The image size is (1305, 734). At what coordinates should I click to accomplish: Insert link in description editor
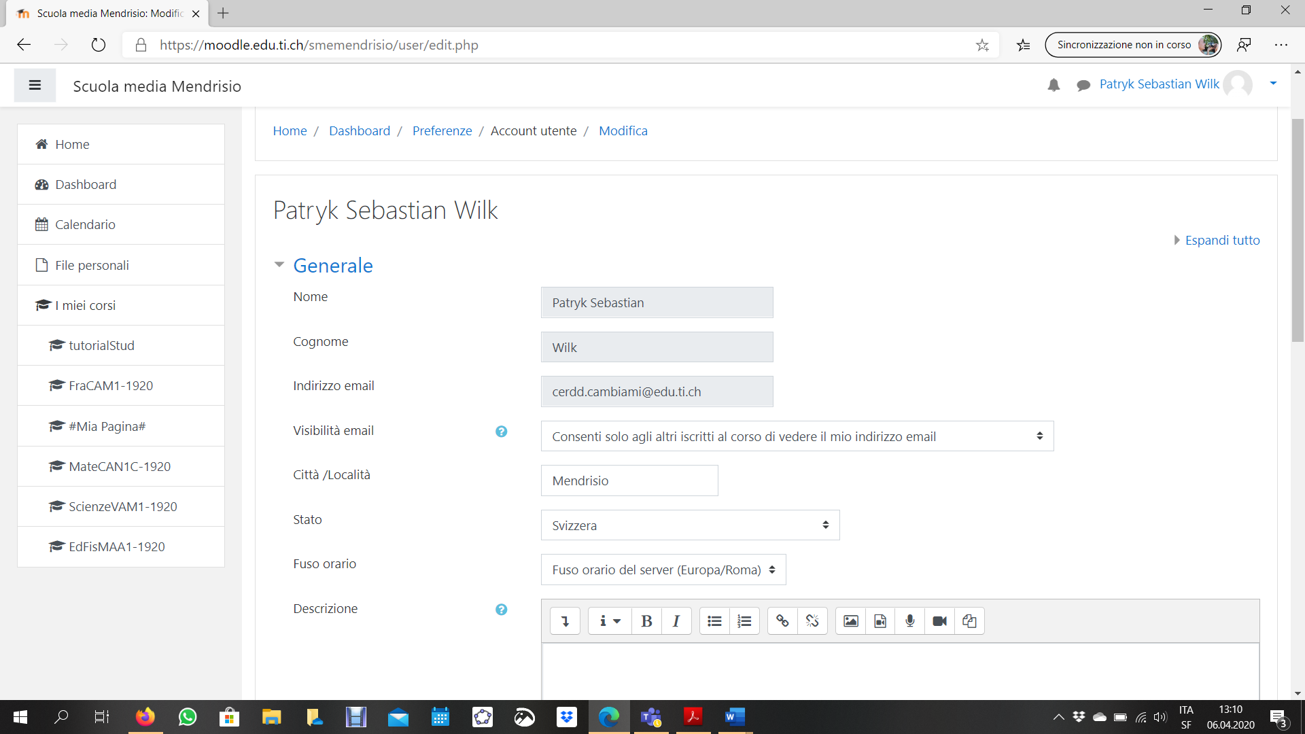(782, 621)
